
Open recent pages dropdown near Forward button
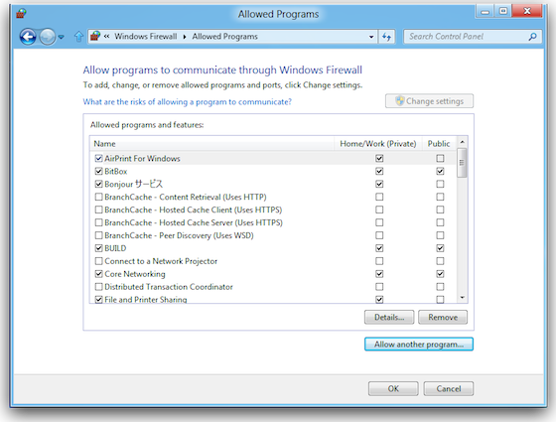(x=61, y=37)
